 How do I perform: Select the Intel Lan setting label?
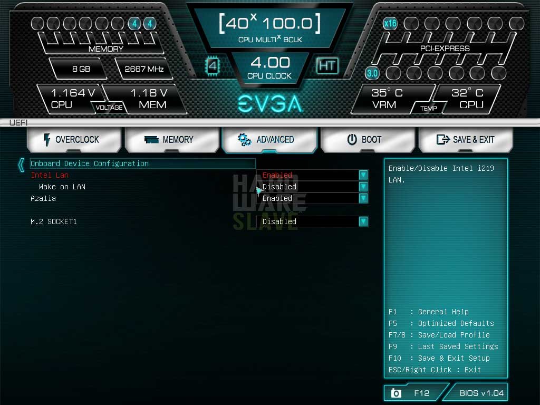coord(50,175)
